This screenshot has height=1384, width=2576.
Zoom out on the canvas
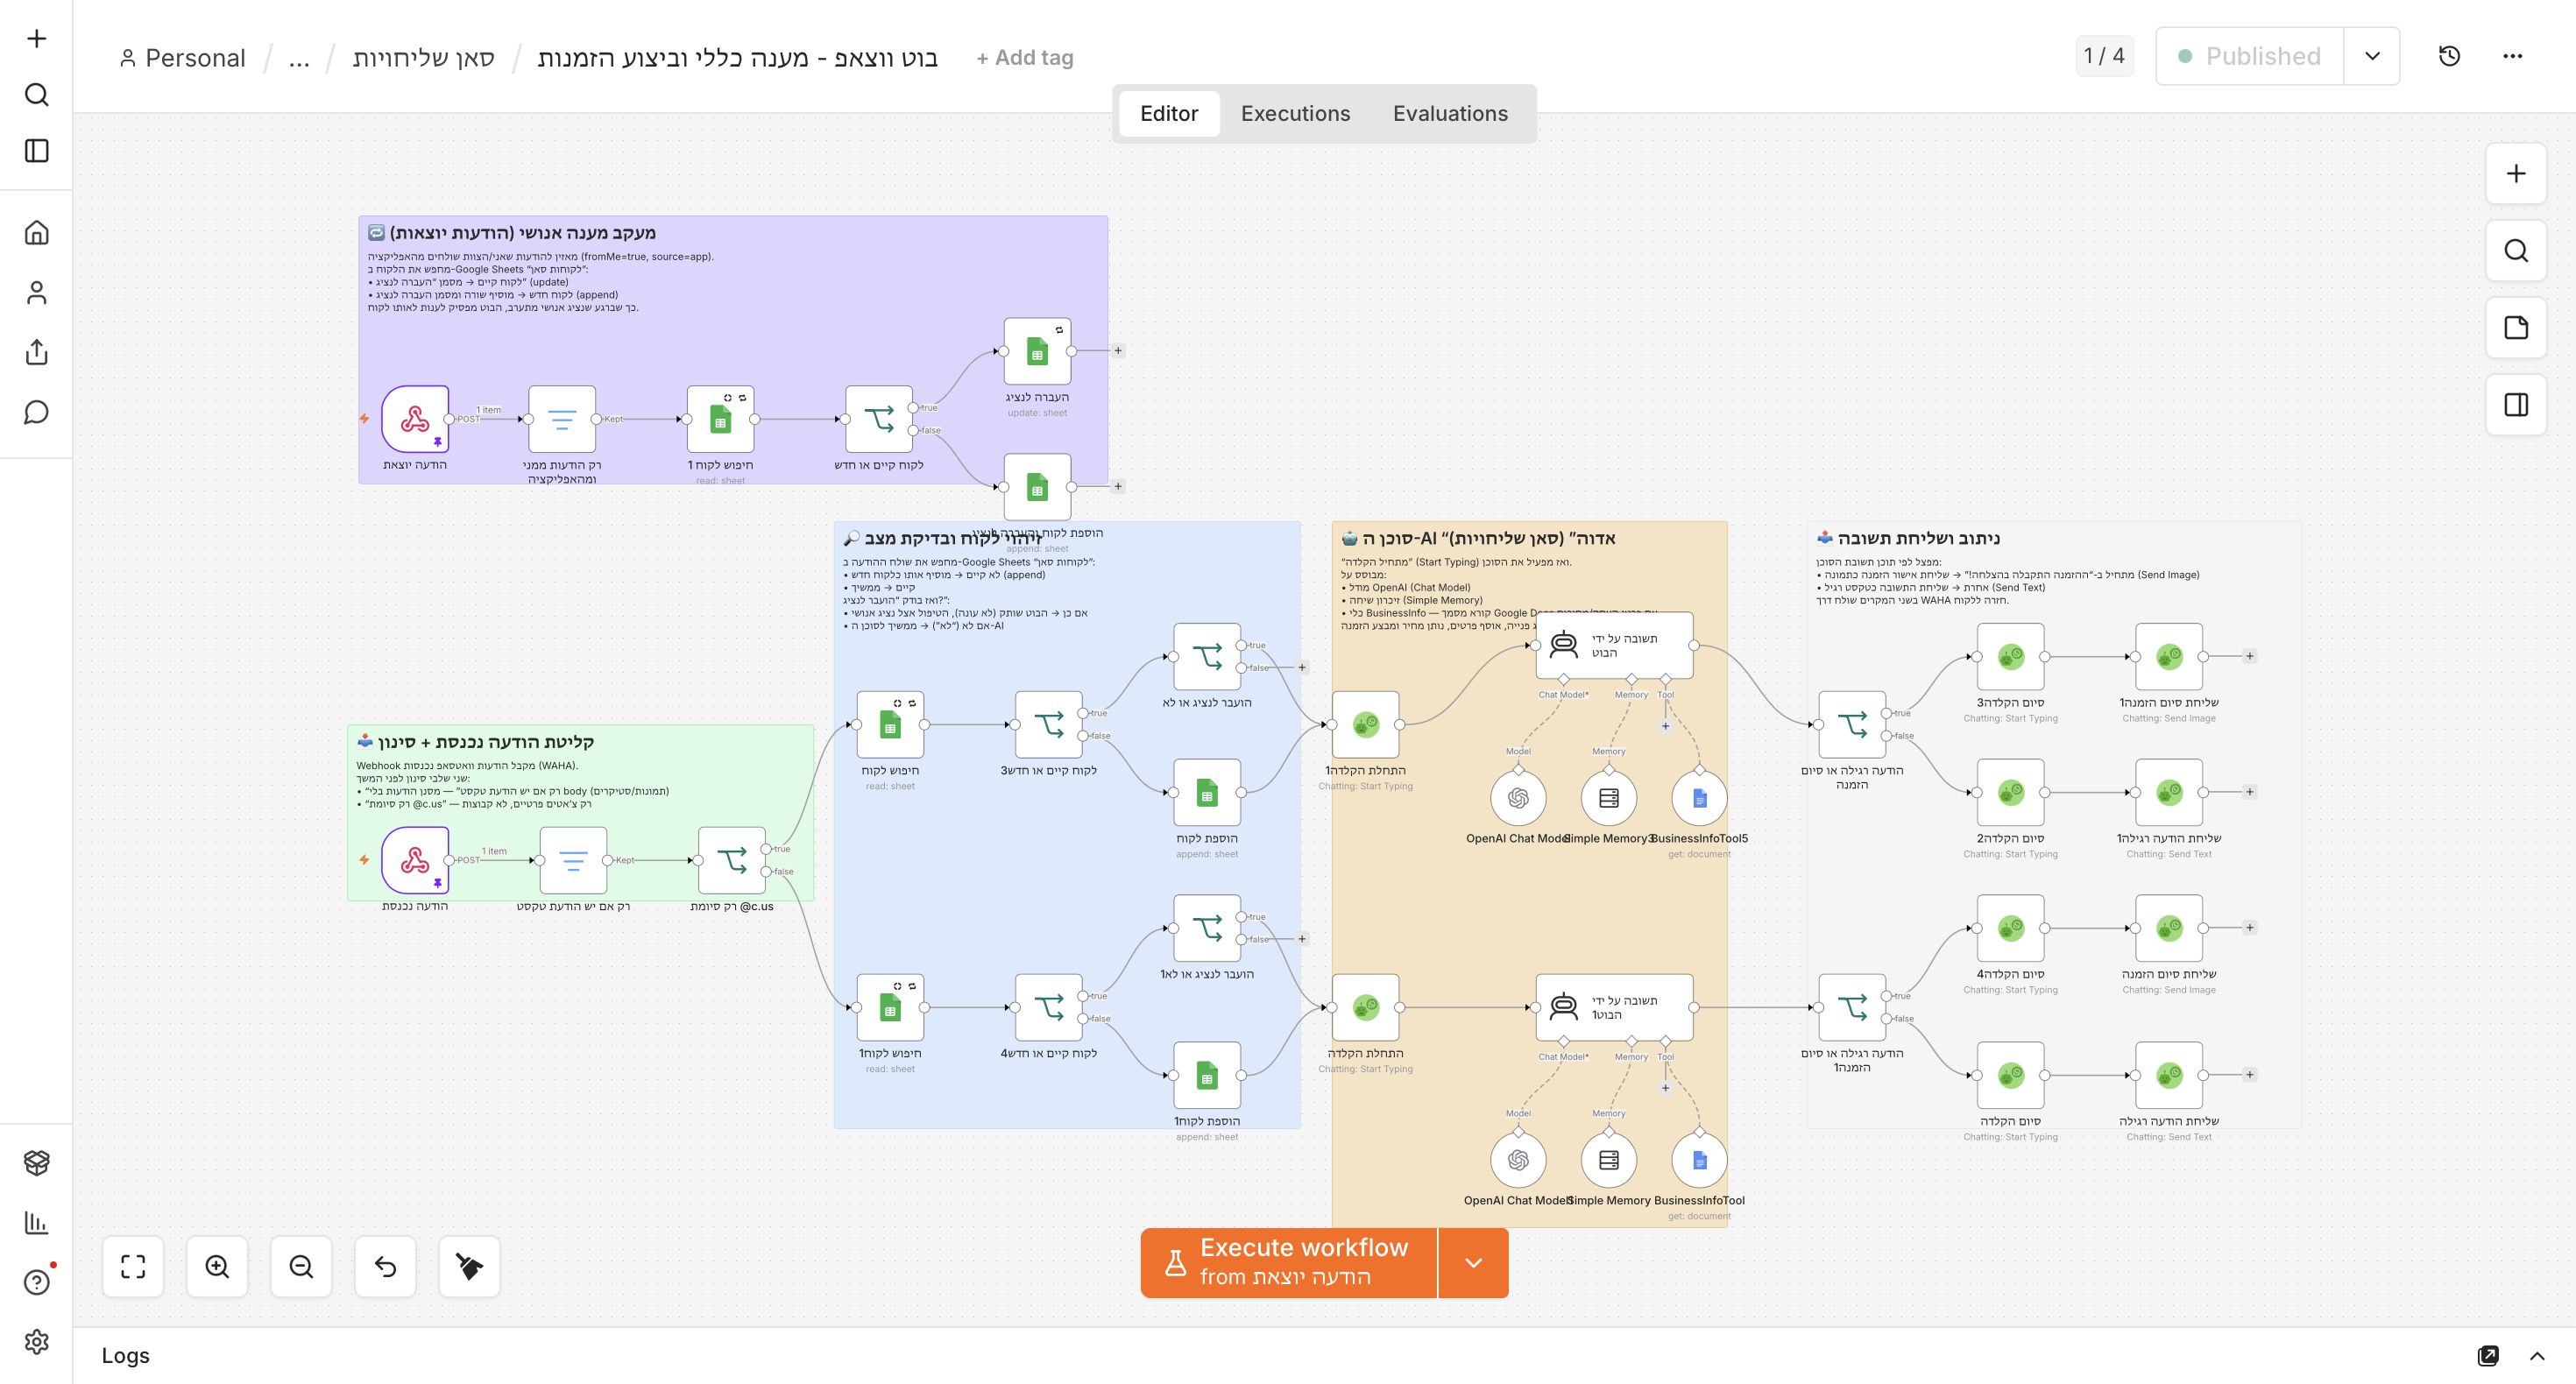(x=301, y=1267)
